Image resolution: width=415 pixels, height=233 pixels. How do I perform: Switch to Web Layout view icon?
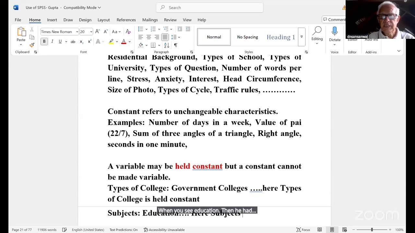tap(344, 230)
